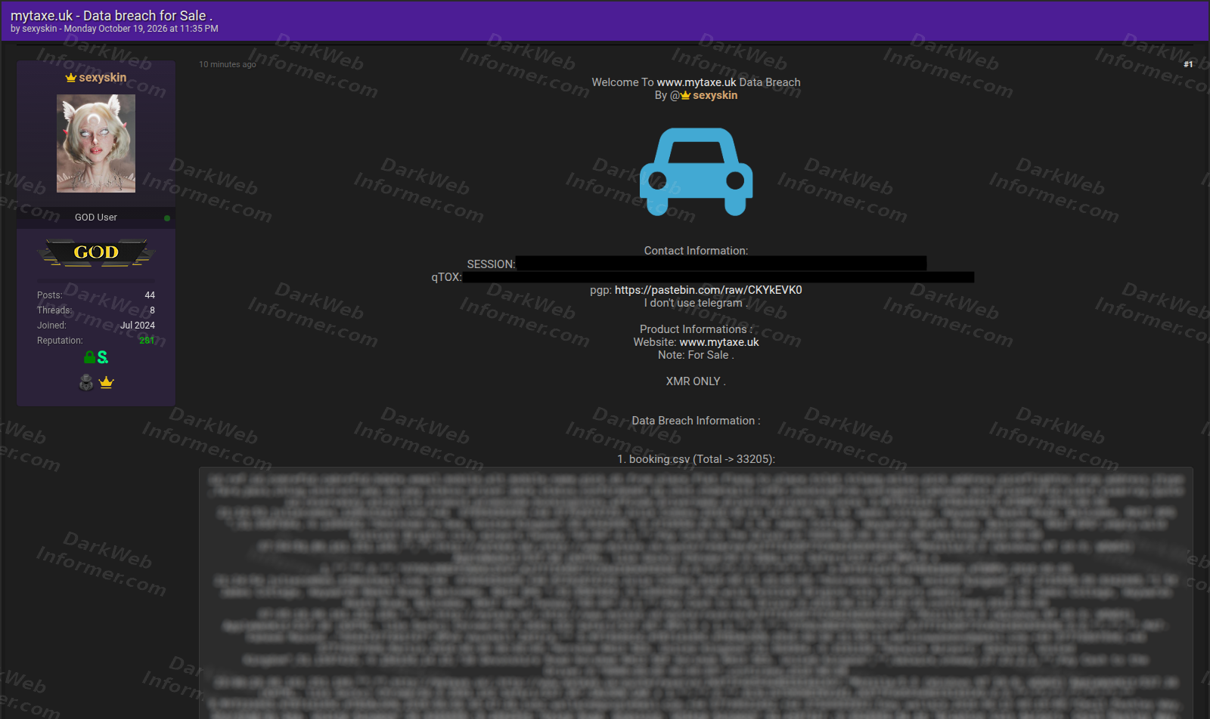Open sexyskin profile name in sidebar
This screenshot has width=1210, height=719.
[103, 77]
